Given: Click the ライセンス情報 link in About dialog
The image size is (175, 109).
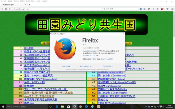Looking at the screenshot, I should point(66,66).
